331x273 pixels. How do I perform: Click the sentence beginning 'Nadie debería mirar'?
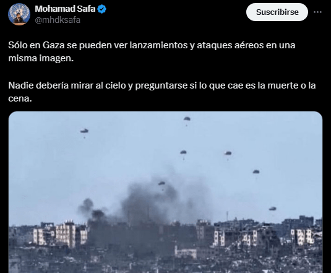tap(162, 92)
